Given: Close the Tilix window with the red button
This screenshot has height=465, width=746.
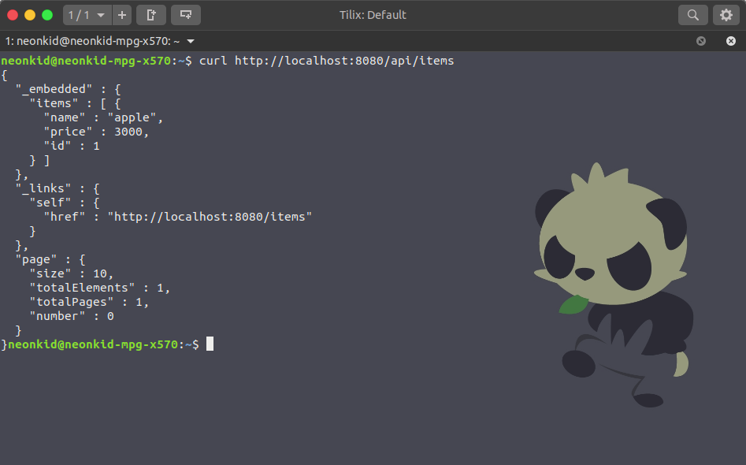Looking at the screenshot, I should coord(13,15).
